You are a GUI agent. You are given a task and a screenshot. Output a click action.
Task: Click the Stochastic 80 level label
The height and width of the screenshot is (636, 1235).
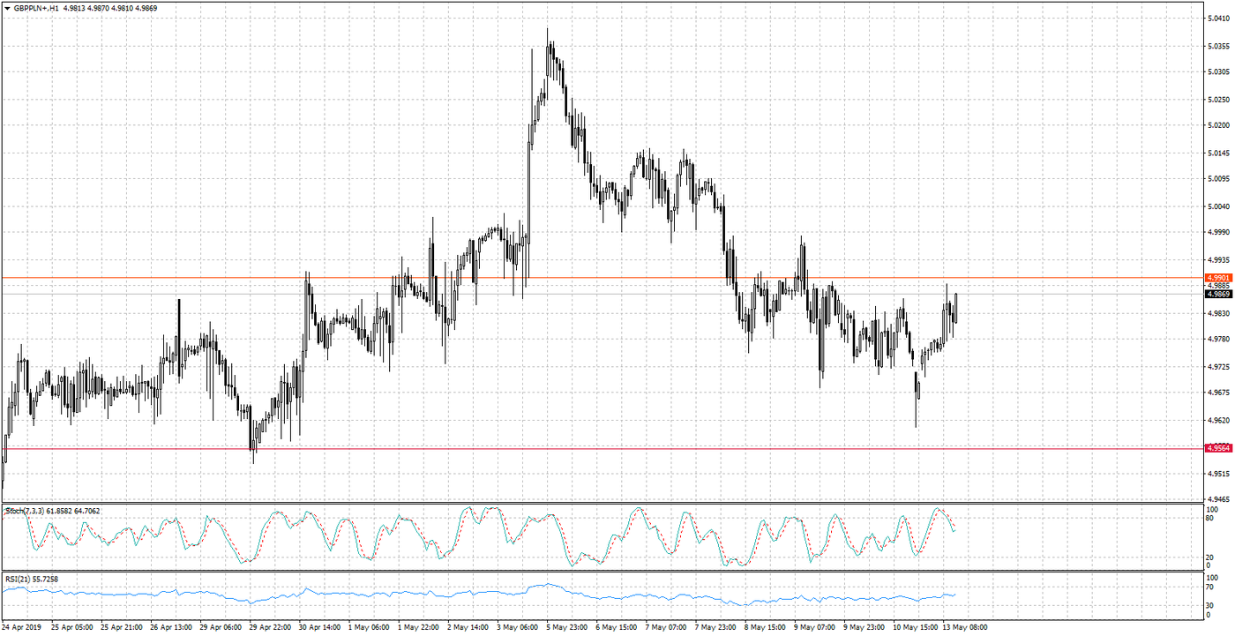tap(1211, 519)
